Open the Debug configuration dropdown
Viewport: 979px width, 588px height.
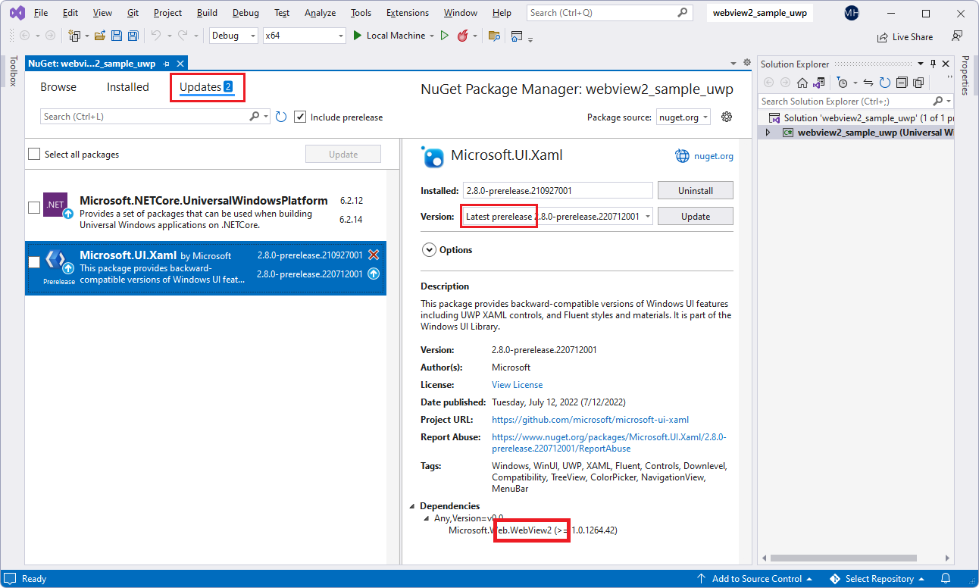pos(233,35)
